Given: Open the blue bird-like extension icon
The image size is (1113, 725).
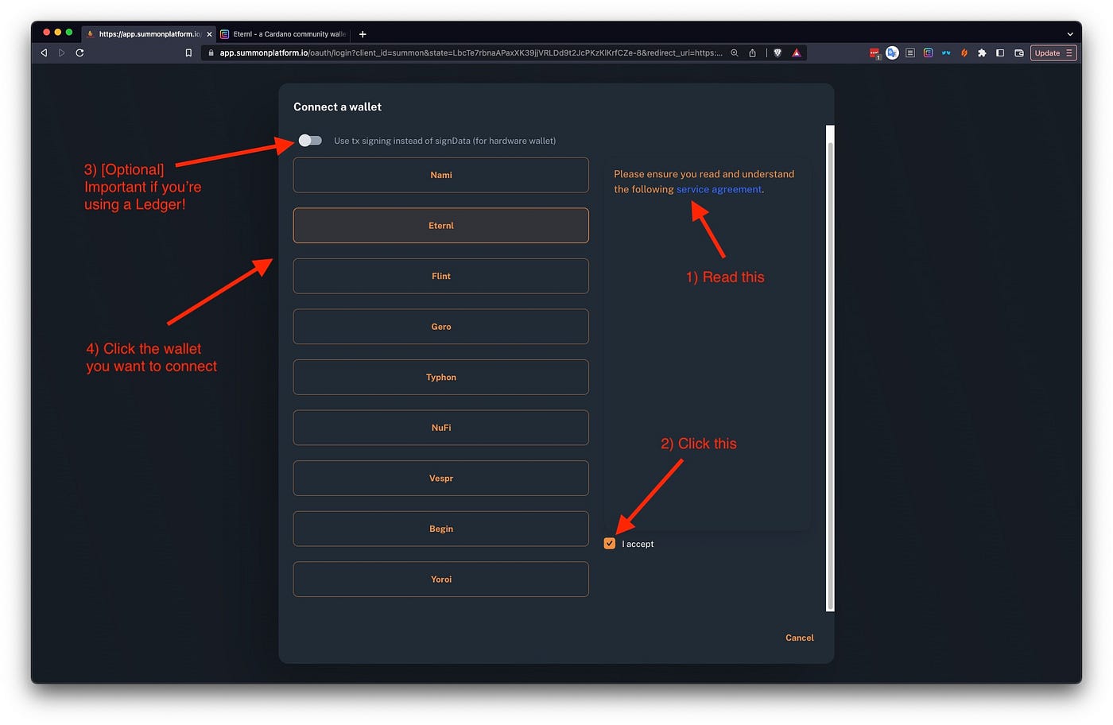Looking at the screenshot, I should (946, 53).
